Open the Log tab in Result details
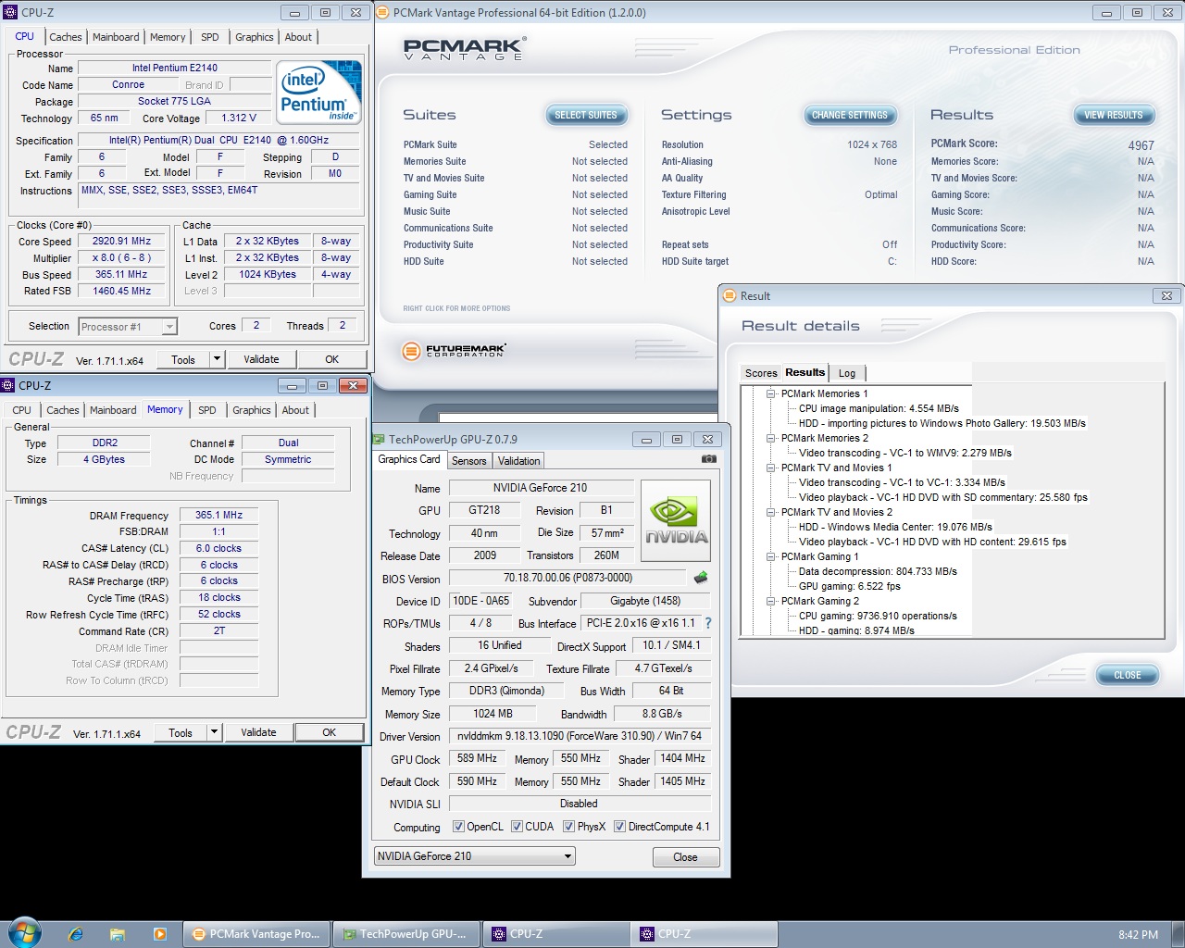Image resolution: width=1185 pixels, height=948 pixels. (x=847, y=373)
